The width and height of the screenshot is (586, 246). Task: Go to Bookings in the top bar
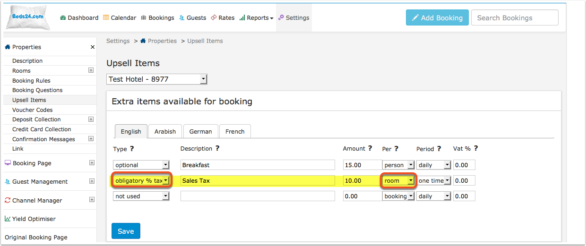(x=157, y=18)
